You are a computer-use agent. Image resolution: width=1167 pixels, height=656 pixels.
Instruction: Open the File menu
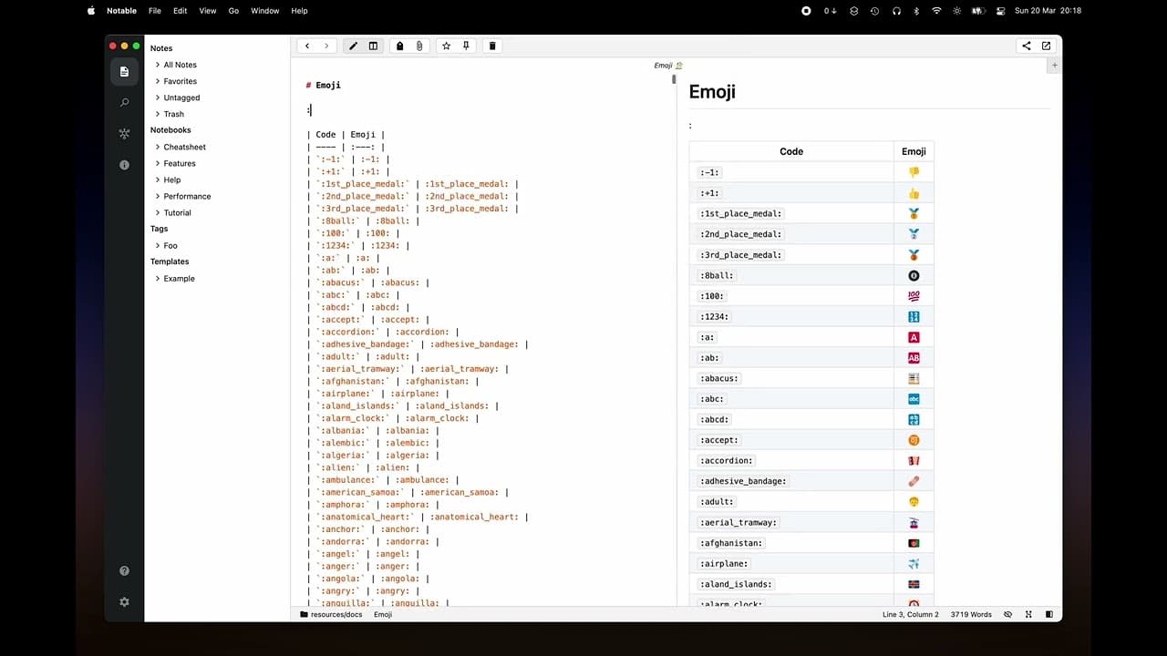tap(155, 11)
